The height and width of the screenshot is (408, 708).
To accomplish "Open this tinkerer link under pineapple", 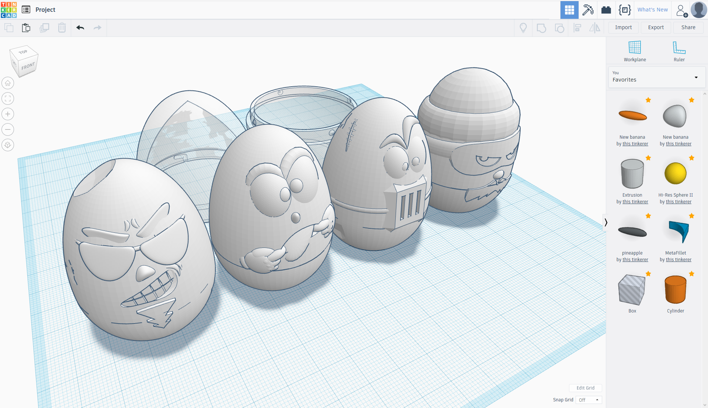I will click(635, 260).
